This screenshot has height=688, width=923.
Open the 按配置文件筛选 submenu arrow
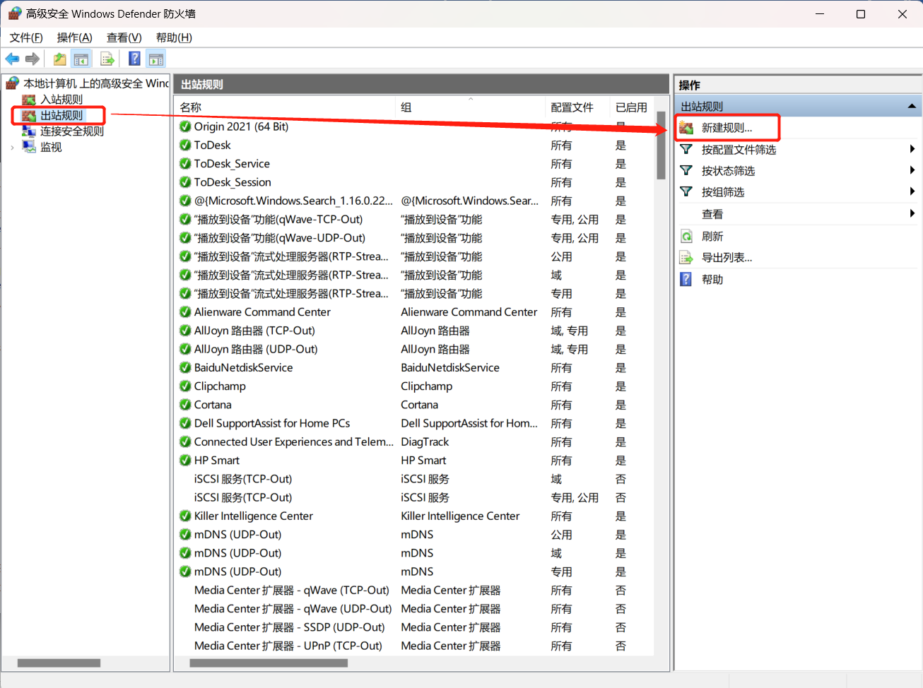pos(912,149)
